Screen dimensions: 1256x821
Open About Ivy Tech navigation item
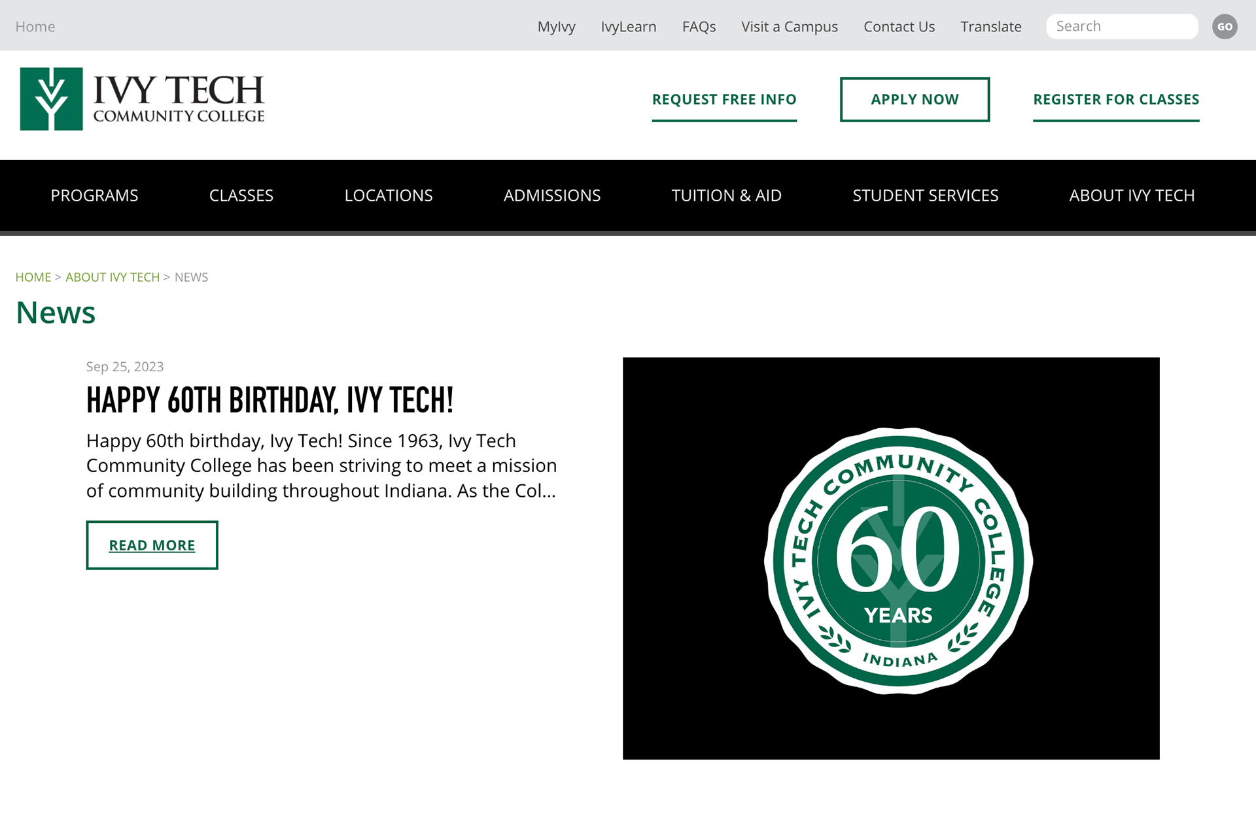click(1131, 195)
